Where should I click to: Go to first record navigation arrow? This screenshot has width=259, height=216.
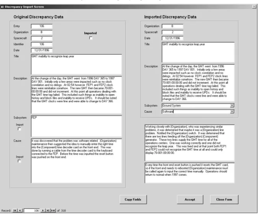15,210
